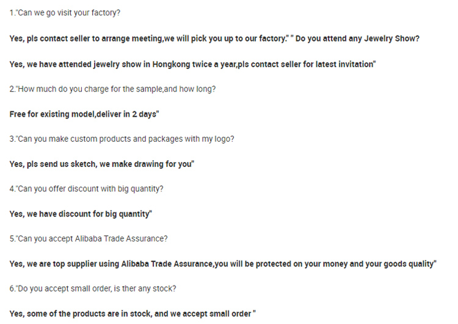
Task: Click the 'products are in stock' answer line
Action: (133, 314)
